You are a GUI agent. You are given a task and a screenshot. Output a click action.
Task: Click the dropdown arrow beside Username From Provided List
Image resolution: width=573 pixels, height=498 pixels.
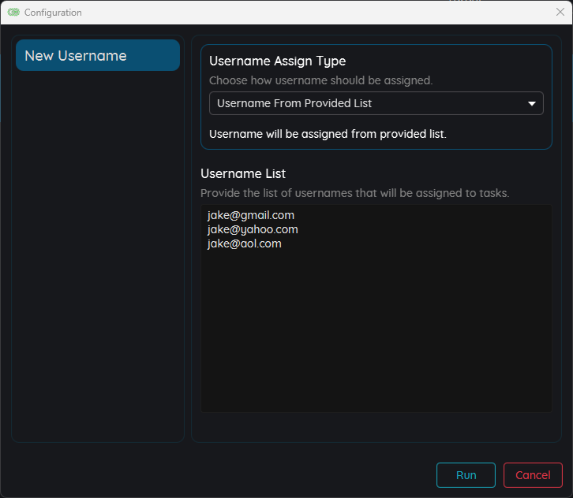[531, 103]
